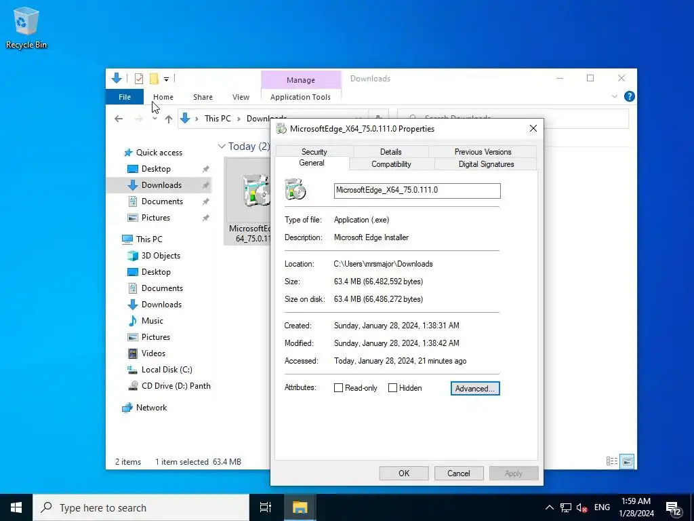Open the Customize Quick Access Toolbar arrow
Viewport: 694px width, 521px height.
(167, 79)
